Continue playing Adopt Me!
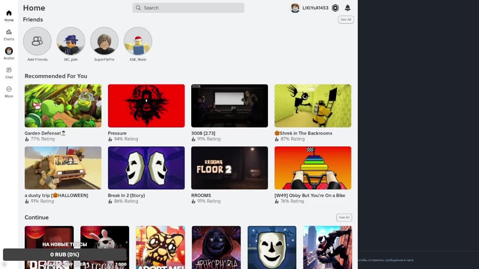The width and height of the screenshot is (479, 269). [x=160, y=247]
